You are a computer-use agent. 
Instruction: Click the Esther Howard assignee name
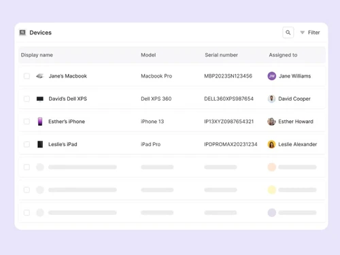(x=296, y=122)
